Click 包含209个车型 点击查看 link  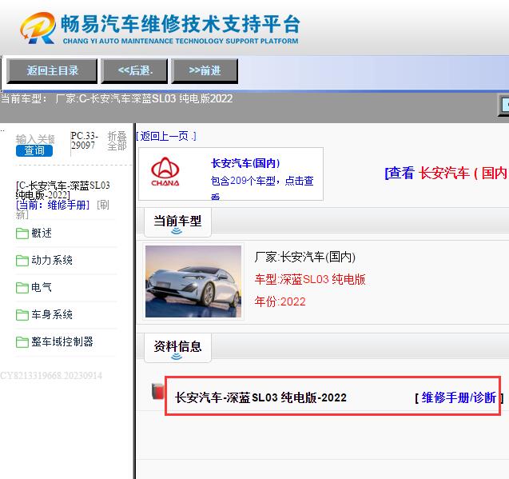pyautogui.click(x=261, y=187)
